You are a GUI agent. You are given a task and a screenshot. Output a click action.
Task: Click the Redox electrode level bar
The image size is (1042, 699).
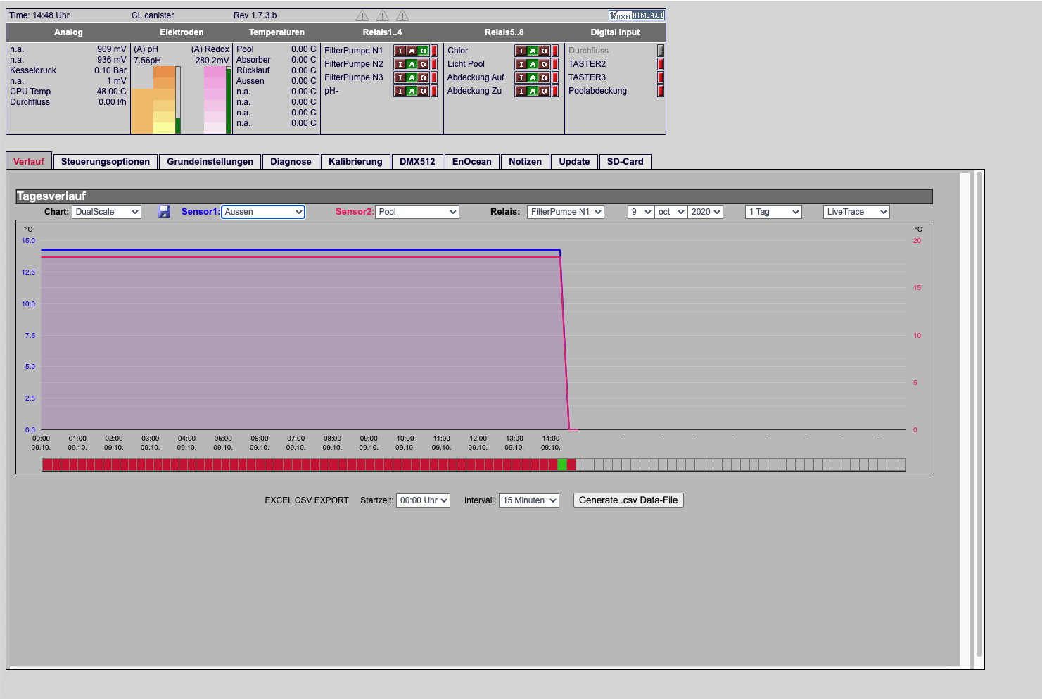pos(229,100)
